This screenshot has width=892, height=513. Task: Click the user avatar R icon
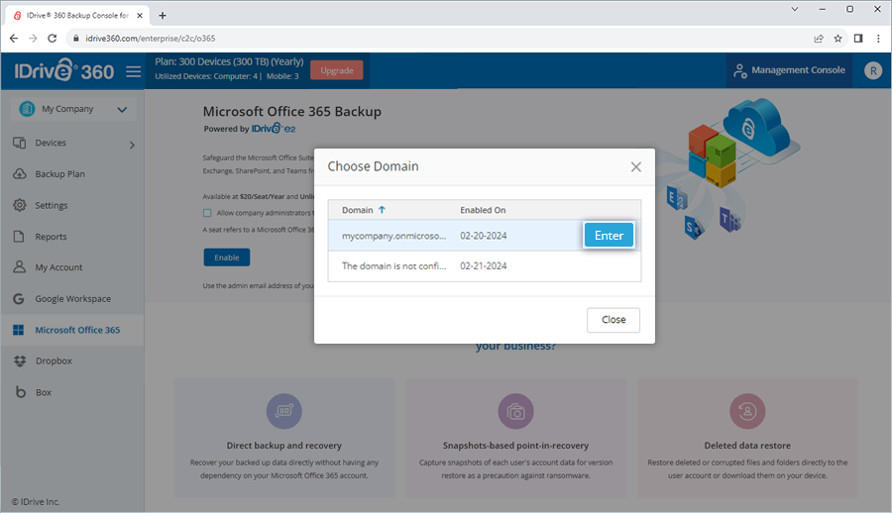[872, 70]
